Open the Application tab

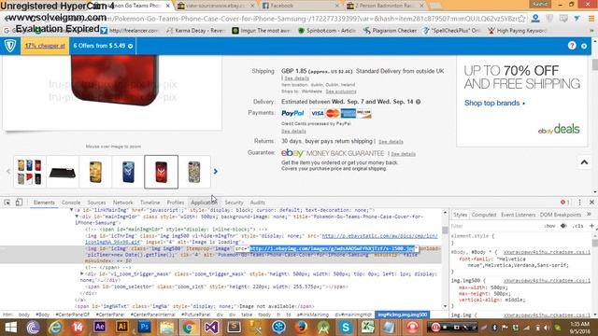[204, 203]
